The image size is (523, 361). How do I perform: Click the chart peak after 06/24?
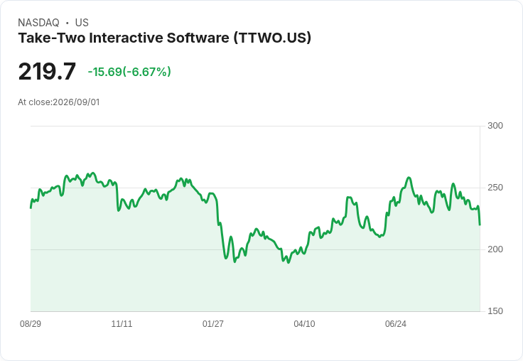coord(409,178)
